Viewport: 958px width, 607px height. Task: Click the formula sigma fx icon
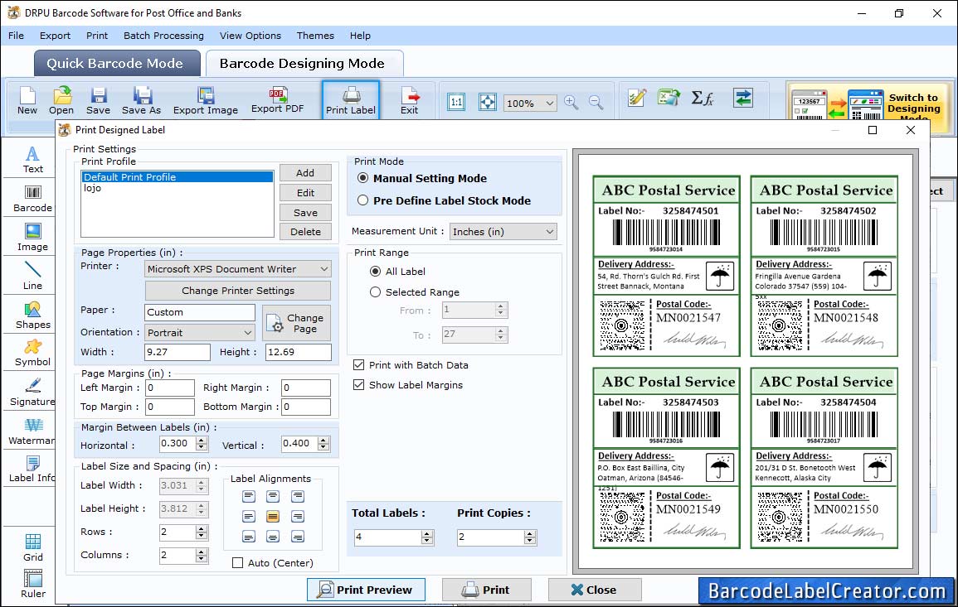(703, 98)
